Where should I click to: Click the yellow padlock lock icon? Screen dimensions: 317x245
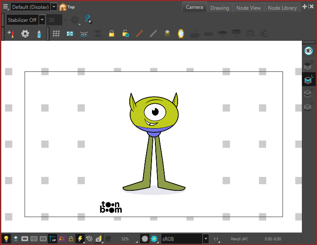(112, 34)
